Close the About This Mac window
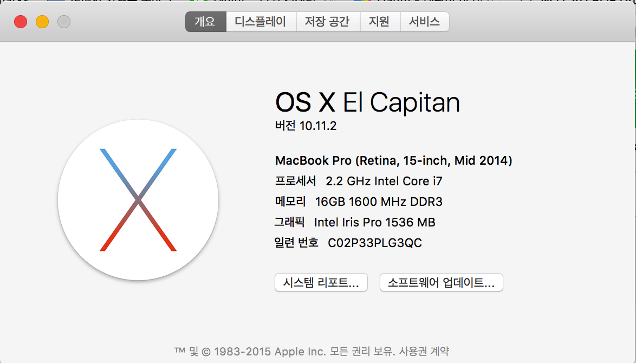636x363 pixels. coord(21,22)
